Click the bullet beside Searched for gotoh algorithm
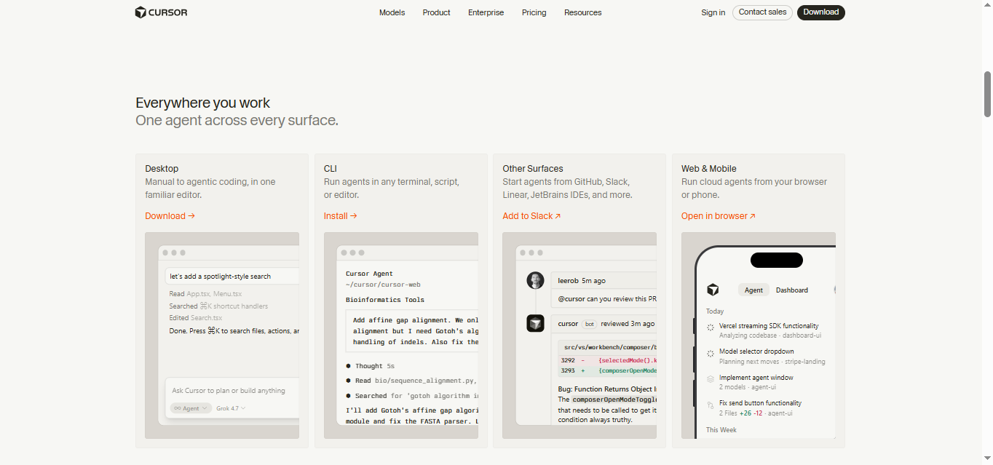This screenshot has height=465, width=993. pyautogui.click(x=349, y=396)
